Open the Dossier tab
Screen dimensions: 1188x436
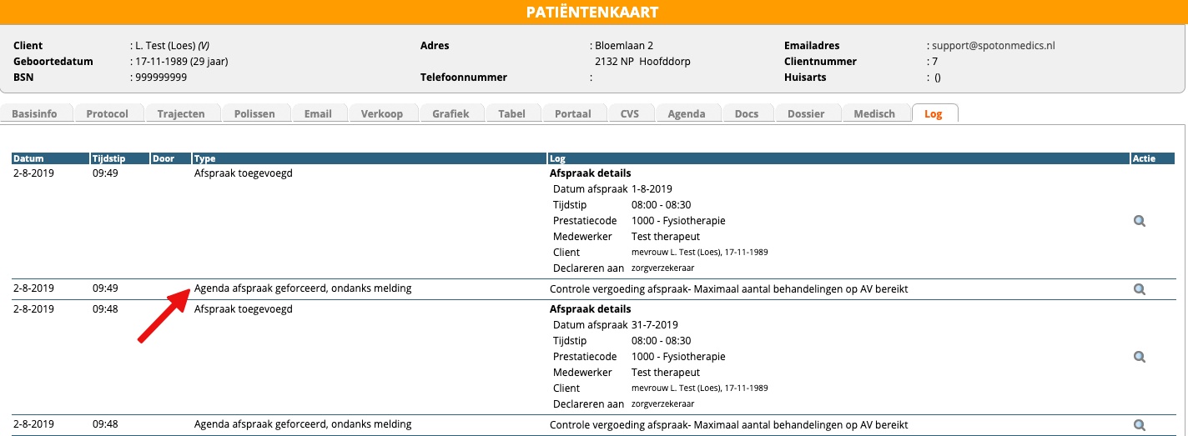click(806, 114)
